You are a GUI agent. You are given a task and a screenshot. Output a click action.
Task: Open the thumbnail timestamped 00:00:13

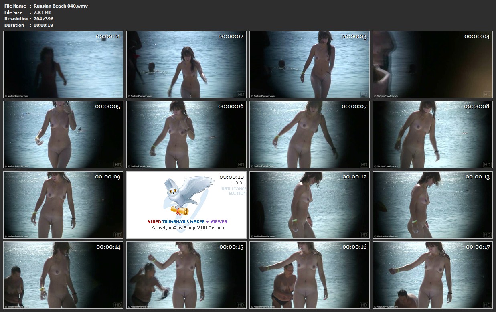point(432,205)
